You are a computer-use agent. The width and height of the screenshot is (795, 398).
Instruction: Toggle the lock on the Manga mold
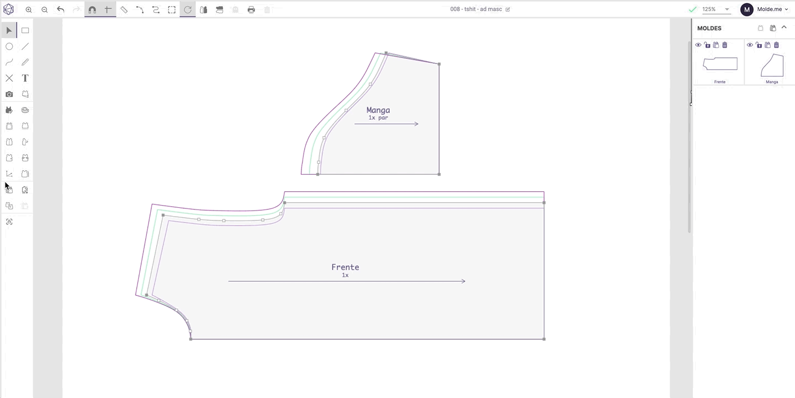point(759,45)
